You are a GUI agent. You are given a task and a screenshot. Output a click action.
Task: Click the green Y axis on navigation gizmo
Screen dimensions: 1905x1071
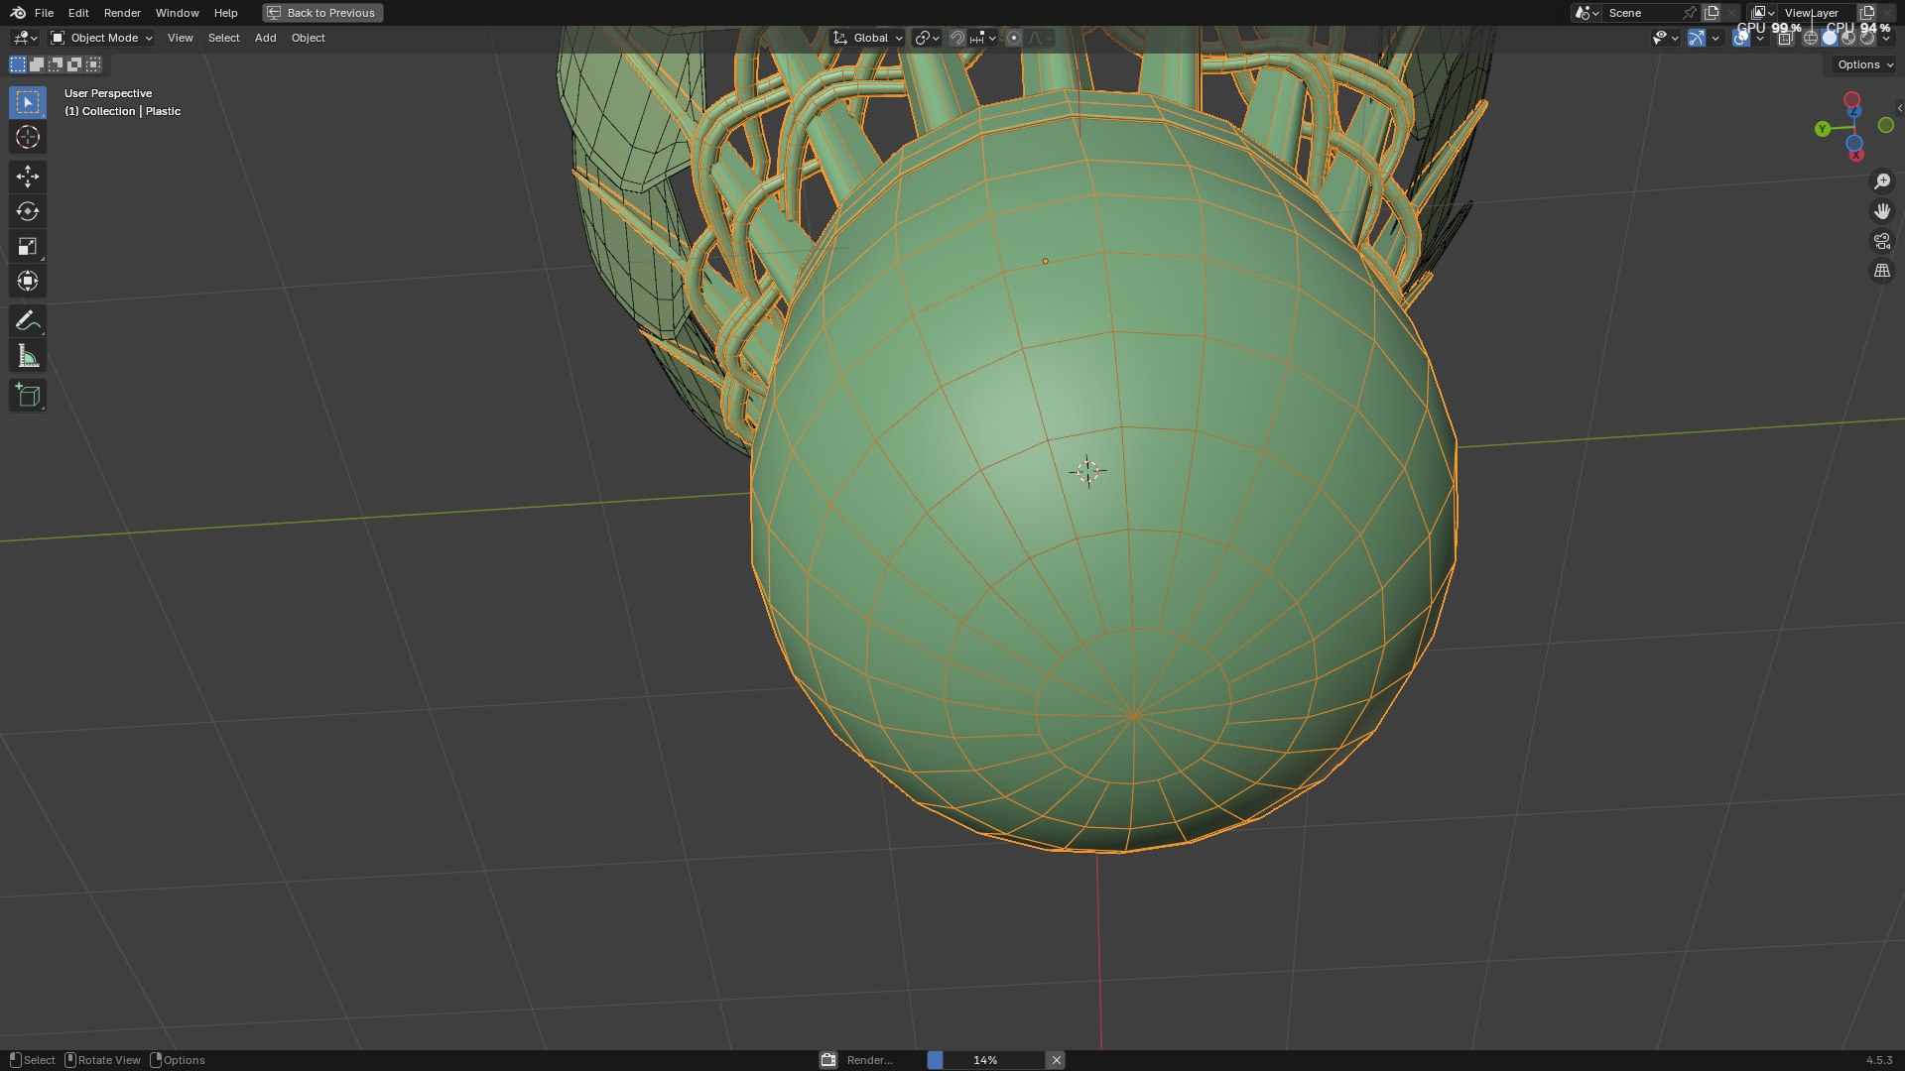(x=1822, y=129)
